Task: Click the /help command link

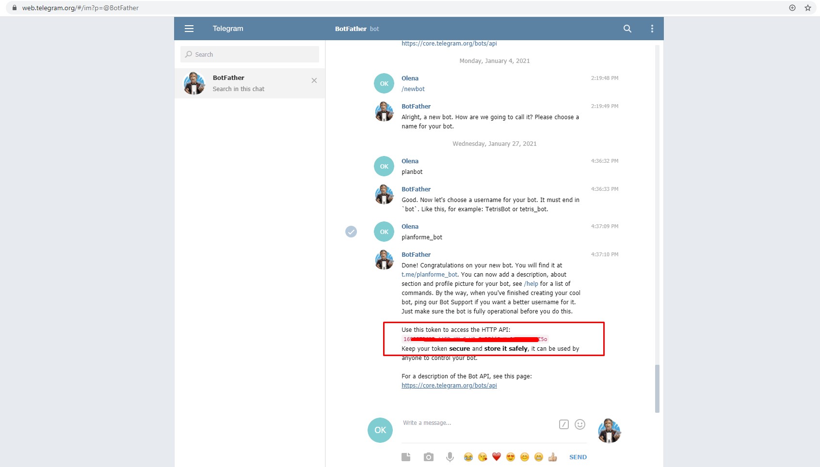Action: [x=531, y=284]
